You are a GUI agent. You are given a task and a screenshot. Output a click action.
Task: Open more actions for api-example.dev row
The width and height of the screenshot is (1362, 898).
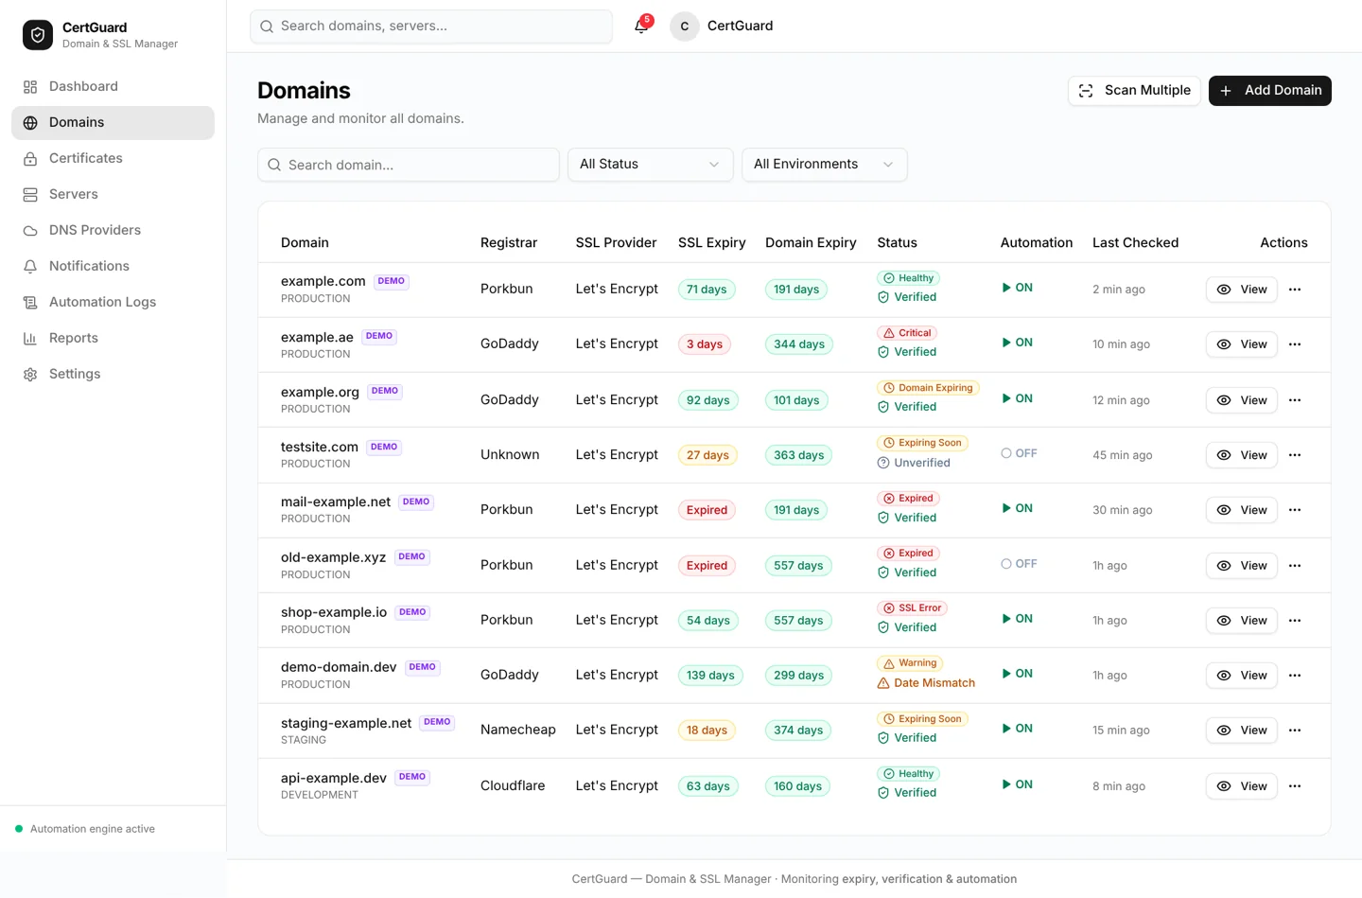click(1295, 786)
